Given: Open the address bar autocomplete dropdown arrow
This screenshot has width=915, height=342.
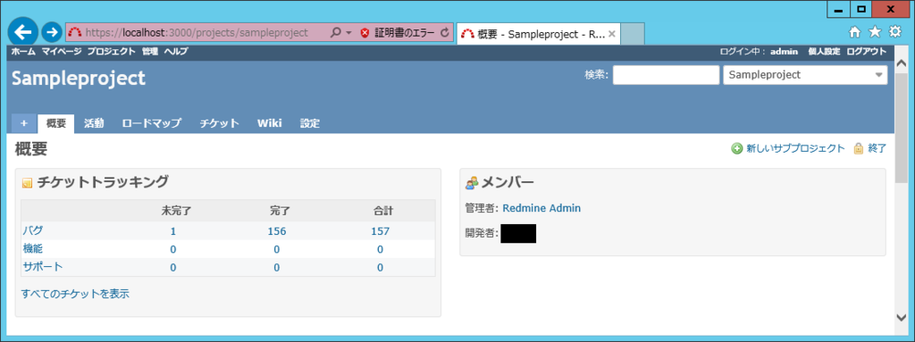Looking at the screenshot, I should [348, 33].
